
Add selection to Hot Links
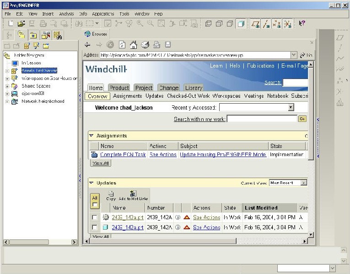pos(133,196)
